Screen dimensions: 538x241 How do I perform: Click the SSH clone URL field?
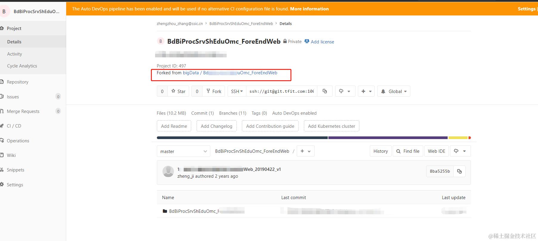click(282, 91)
